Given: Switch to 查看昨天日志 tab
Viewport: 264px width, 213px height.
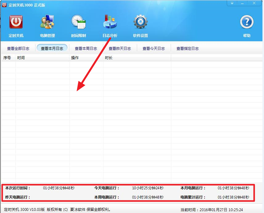Looking at the screenshot, I should [120, 48].
